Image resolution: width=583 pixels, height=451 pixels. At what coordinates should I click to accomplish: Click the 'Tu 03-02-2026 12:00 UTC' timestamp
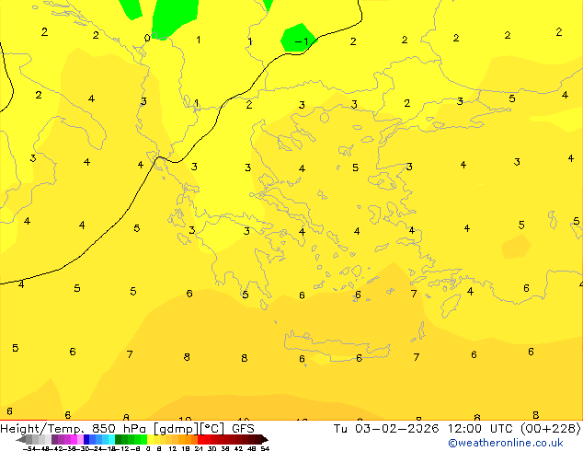(425, 429)
